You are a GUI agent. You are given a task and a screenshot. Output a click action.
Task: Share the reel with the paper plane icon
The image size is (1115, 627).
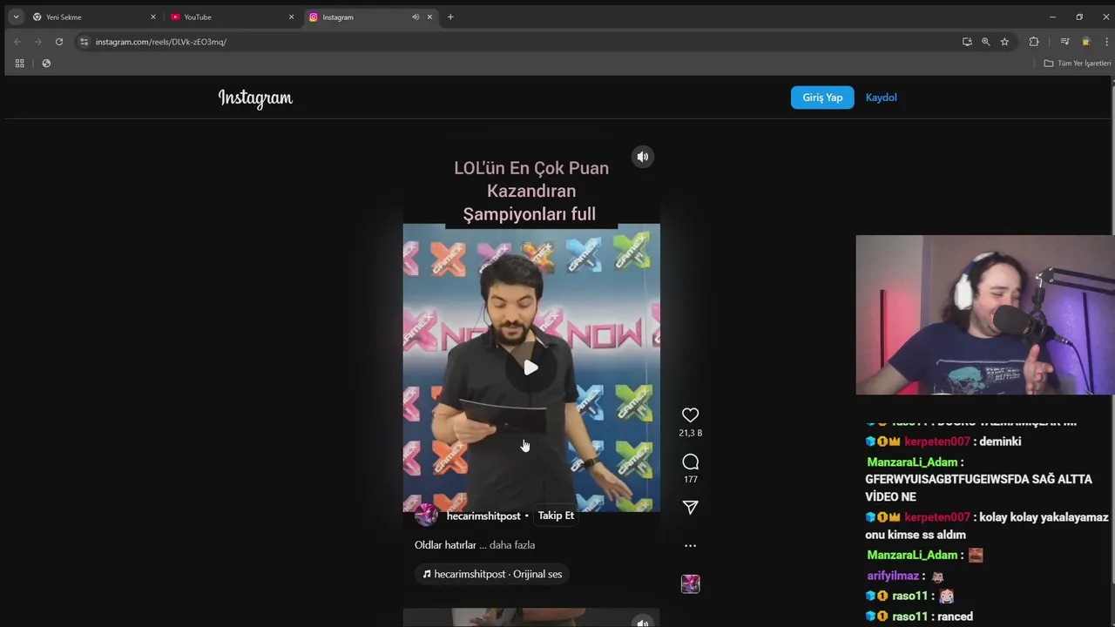tap(690, 507)
